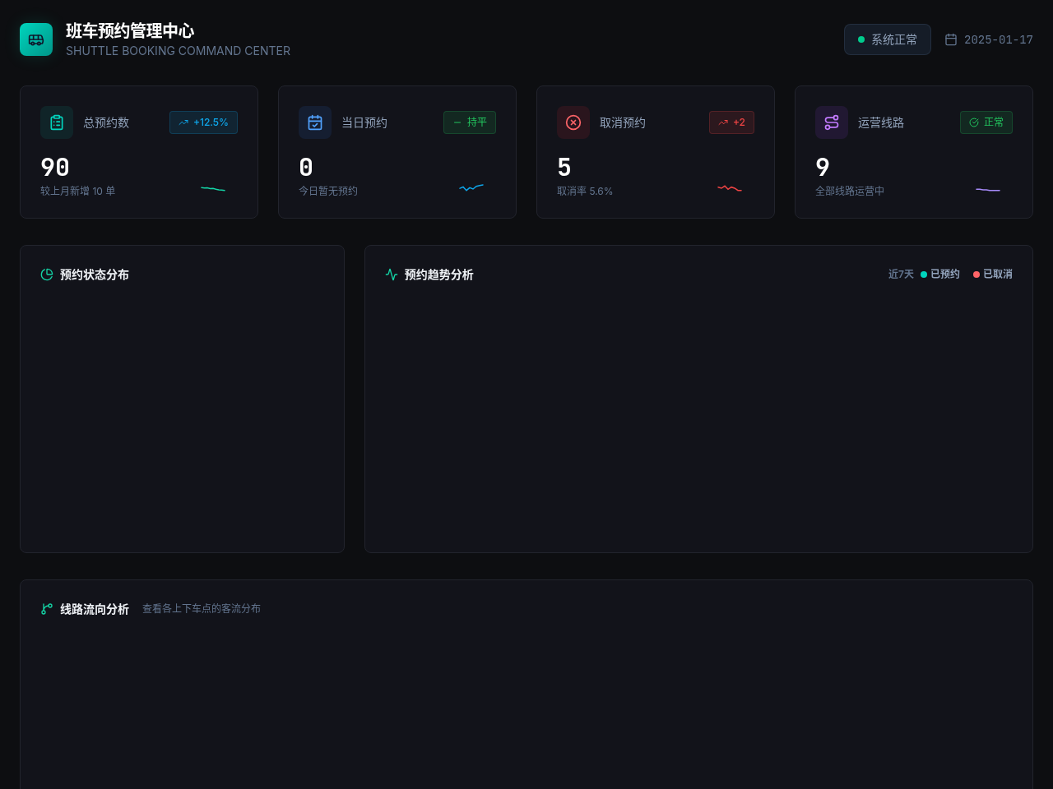Click the purple sparkline in 运营线路 card

pyautogui.click(x=988, y=190)
